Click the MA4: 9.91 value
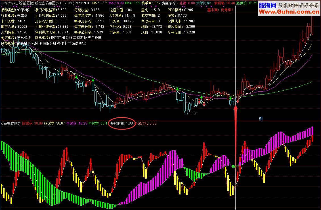 [133, 3]
